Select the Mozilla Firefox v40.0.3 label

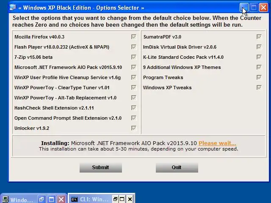pos(39,37)
